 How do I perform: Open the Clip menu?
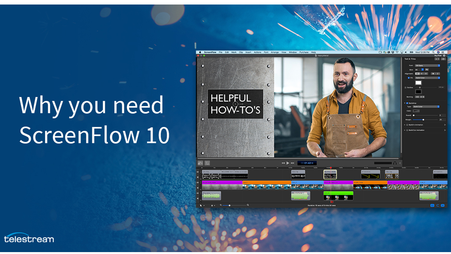tap(241, 52)
